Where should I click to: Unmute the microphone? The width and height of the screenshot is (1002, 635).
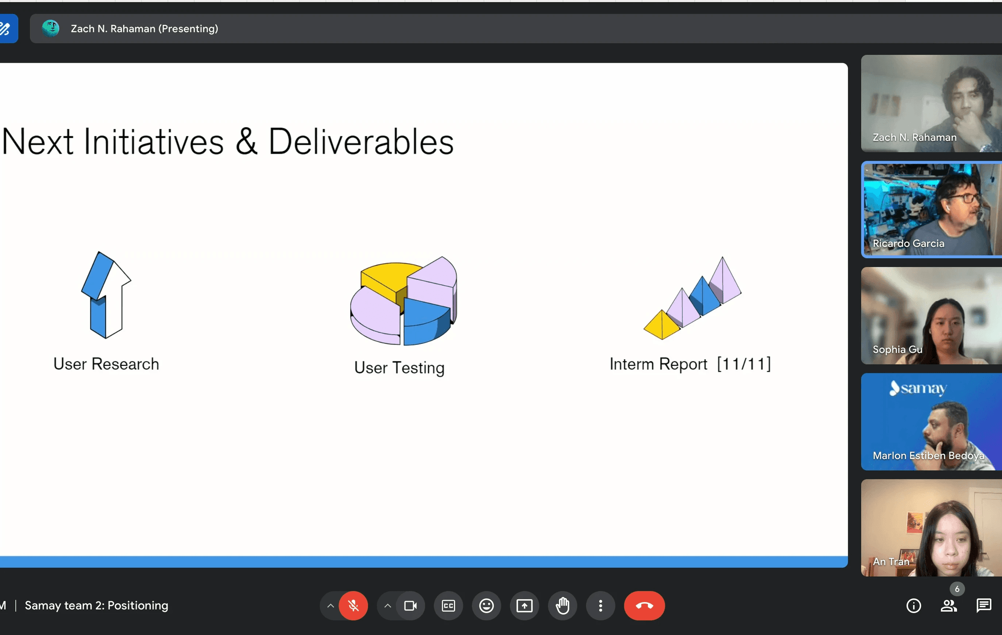point(353,606)
